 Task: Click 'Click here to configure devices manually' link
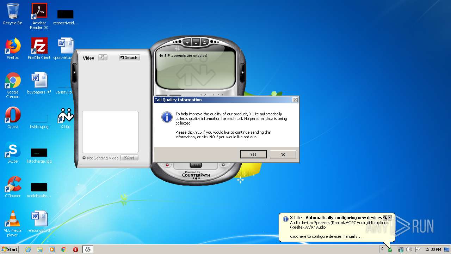point(326,236)
